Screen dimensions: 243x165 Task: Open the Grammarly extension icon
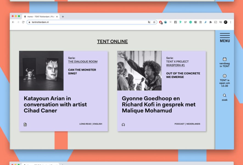click(191, 22)
